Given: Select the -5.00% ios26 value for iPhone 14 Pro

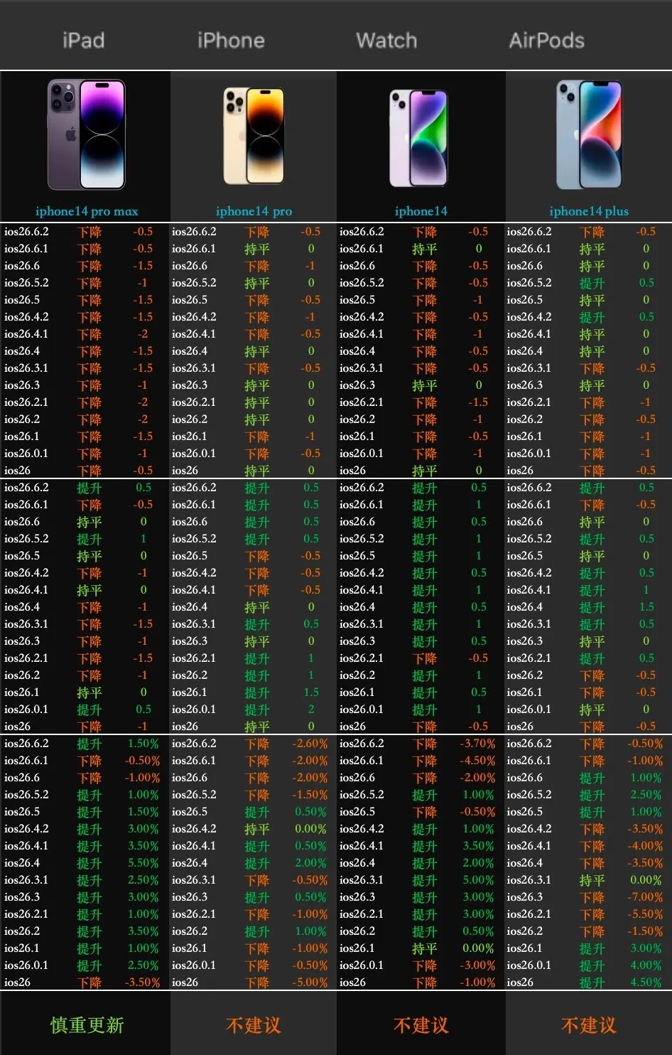Looking at the screenshot, I should point(310,982).
